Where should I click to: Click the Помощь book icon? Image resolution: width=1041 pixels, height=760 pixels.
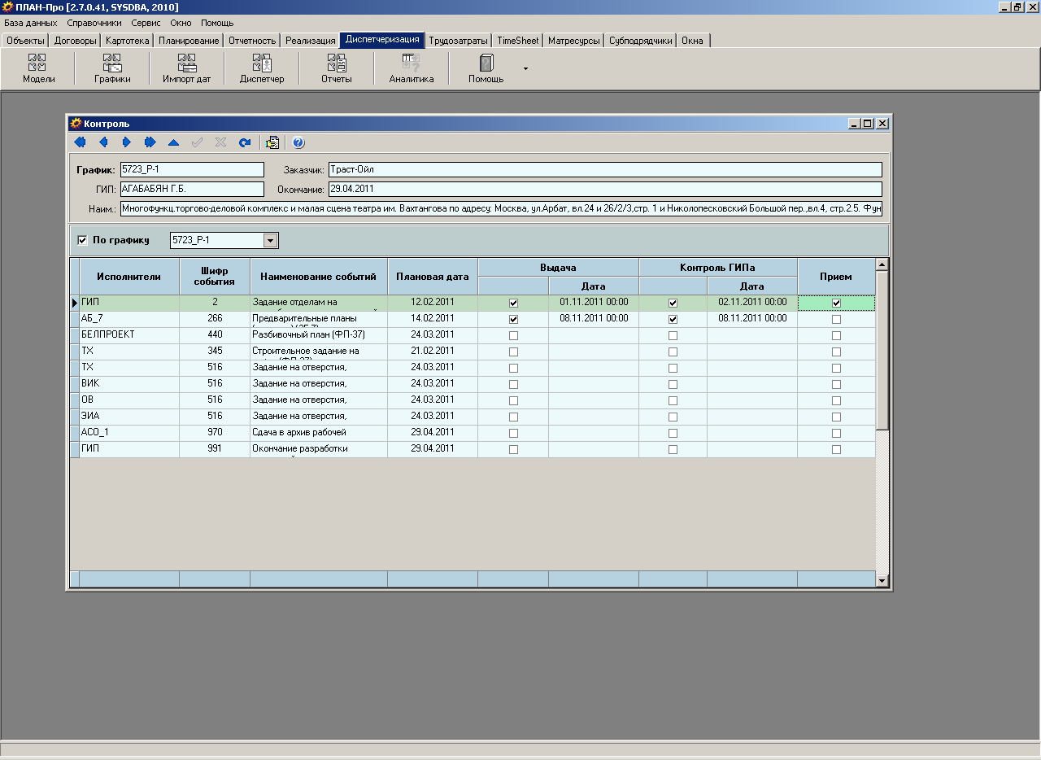[x=486, y=62]
